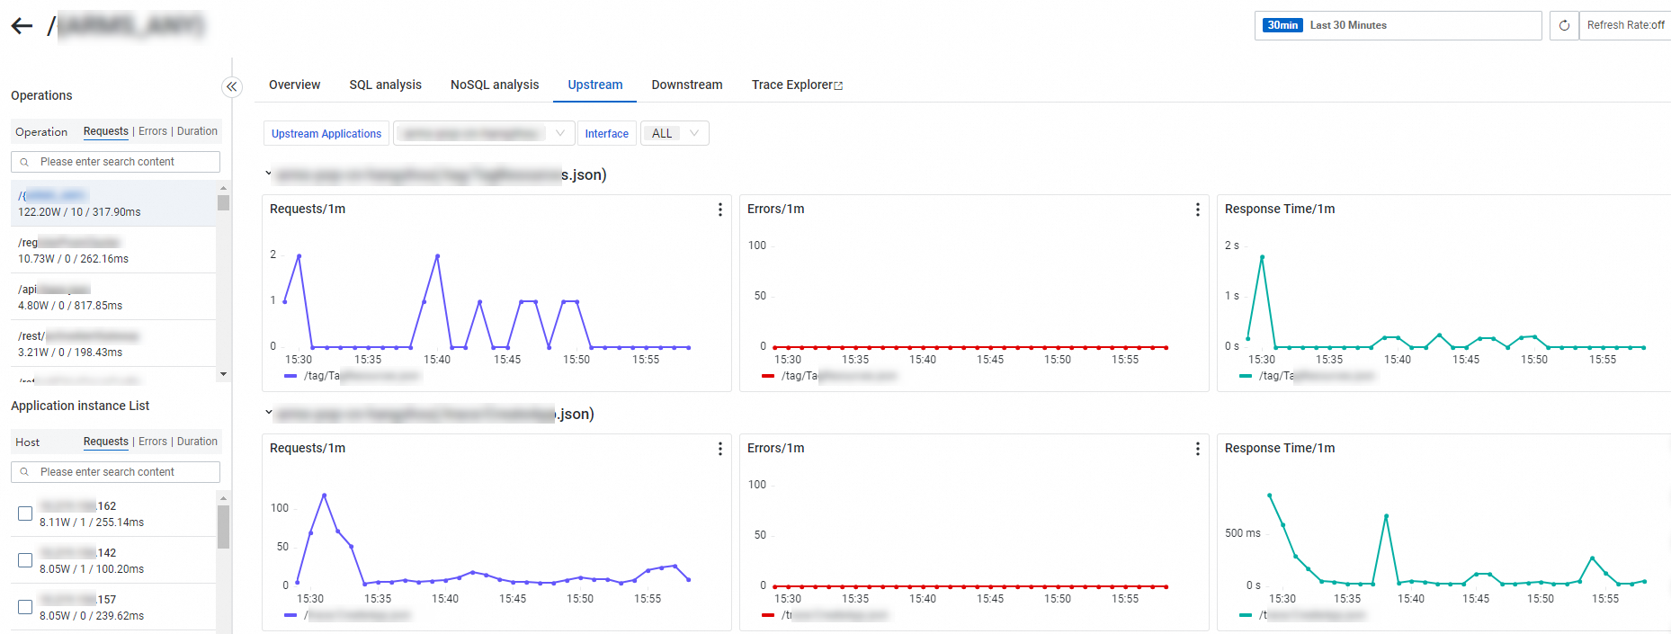Switch to the Downstream tab
1671x634 pixels.
[x=686, y=85]
